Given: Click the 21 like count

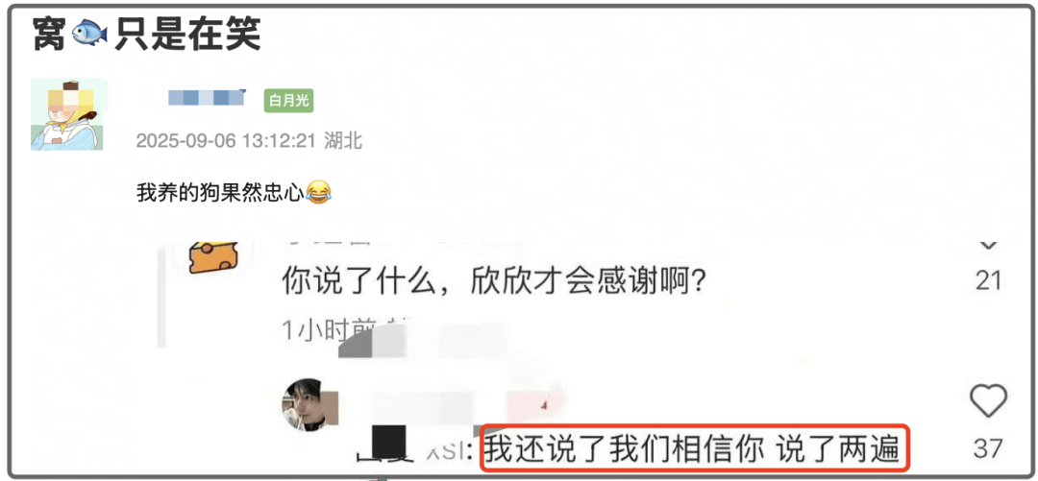Looking at the screenshot, I should (x=989, y=282).
